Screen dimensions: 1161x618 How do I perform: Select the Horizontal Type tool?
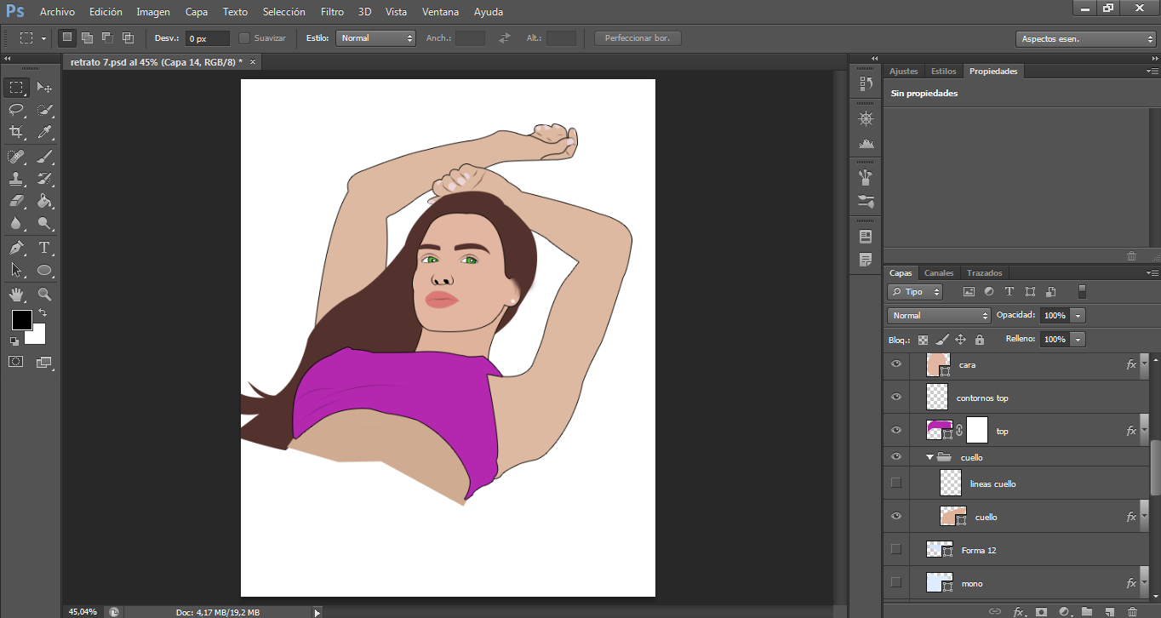click(45, 248)
